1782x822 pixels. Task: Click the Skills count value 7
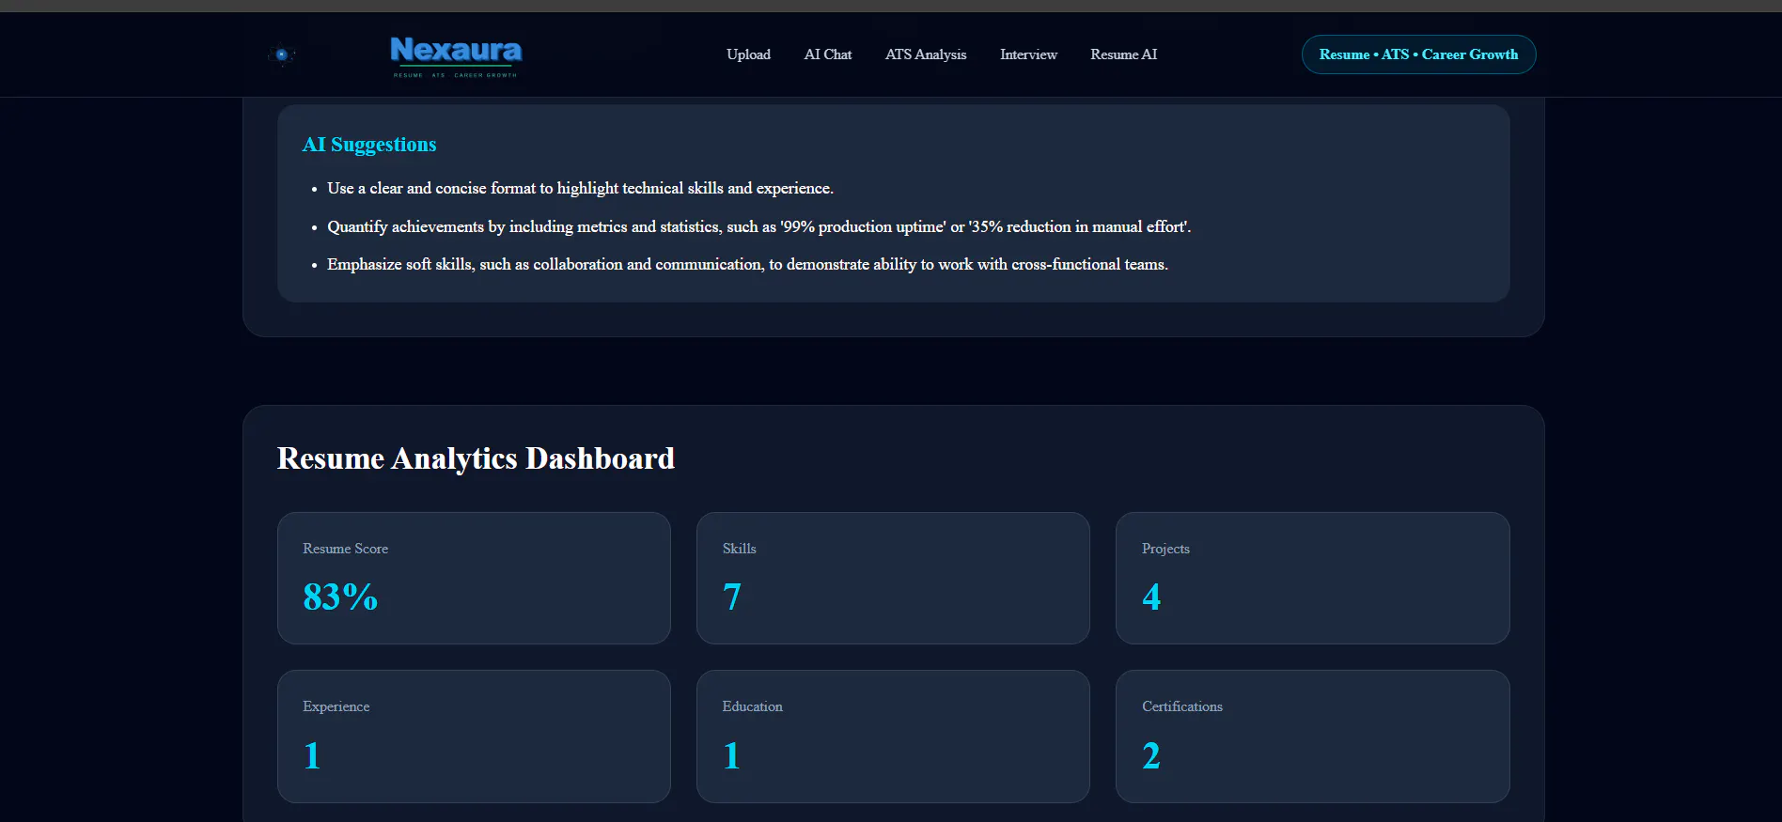point(732,597)
